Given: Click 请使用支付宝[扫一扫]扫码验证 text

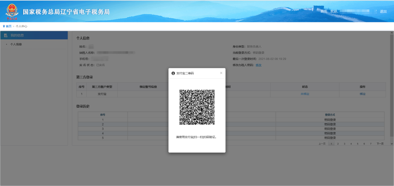Looking at the screenshot, I should (x=196, y=137).
